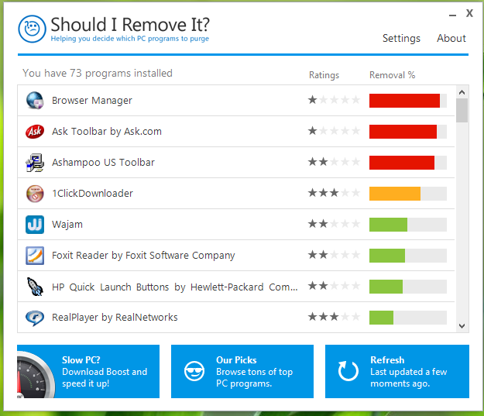
Task: Minimize the Should I Remove It window
Action: [x=452, y=15]
